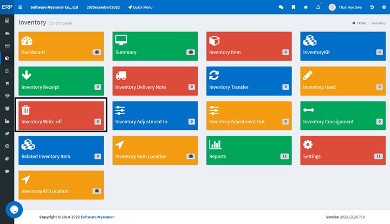Open the Inventory Delivery Note tile

155,81
